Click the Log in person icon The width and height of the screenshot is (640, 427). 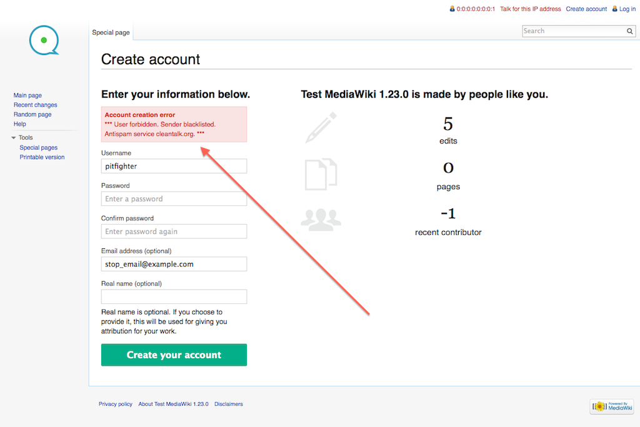[x=615, y=9]
